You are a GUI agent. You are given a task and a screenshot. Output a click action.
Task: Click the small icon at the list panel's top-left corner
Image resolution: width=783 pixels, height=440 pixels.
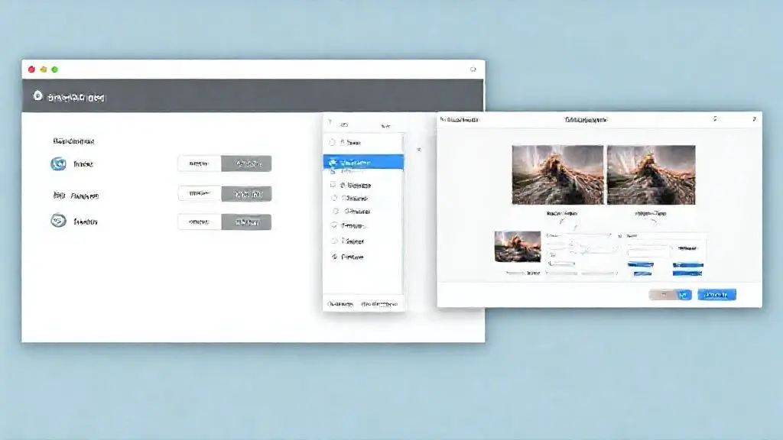[330, 124]
